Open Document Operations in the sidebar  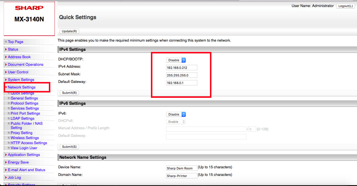tap(26, 64)
